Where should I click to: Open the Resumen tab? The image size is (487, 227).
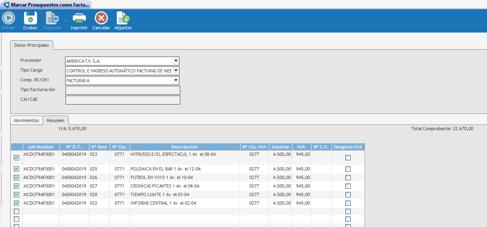tap(55, 120)
